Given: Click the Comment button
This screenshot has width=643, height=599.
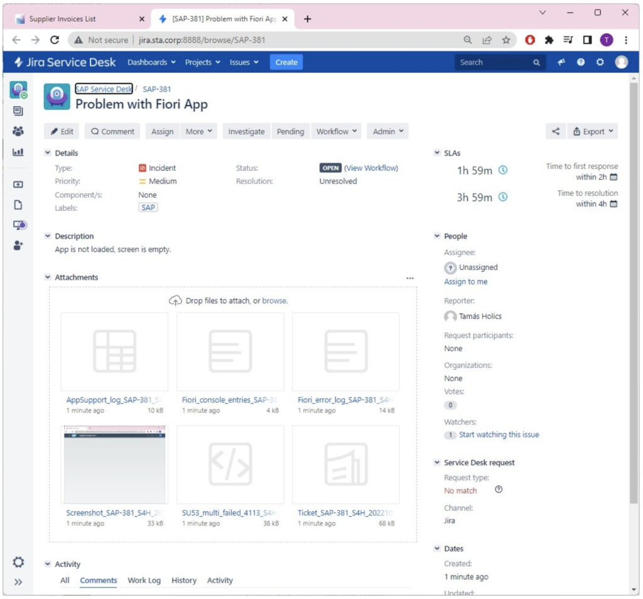Looking at the screenshot, I should [112, 131].
